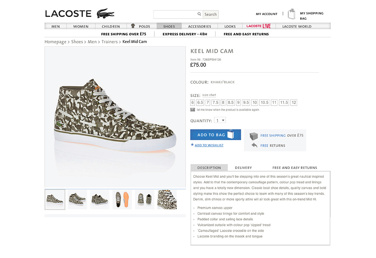Select shoe size 8.5
376x258 pixels.
pos(231,103)
